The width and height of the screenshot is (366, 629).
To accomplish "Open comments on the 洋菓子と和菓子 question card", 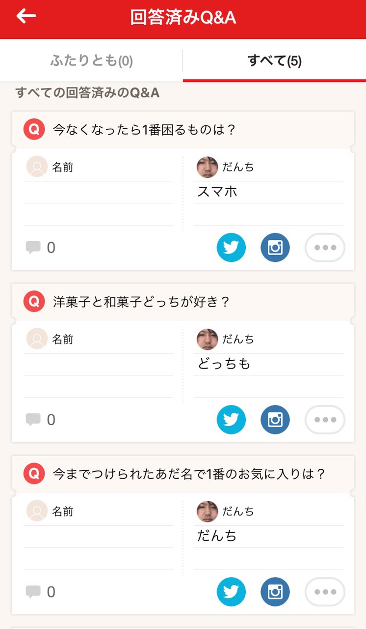I will coord(40,420).
